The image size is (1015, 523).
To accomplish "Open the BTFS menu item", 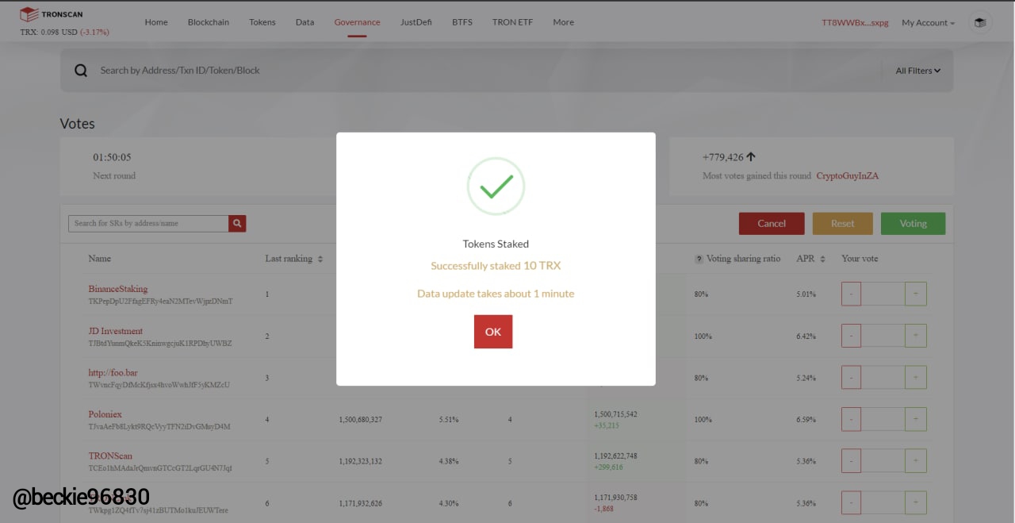I will [x=462, y=22].
